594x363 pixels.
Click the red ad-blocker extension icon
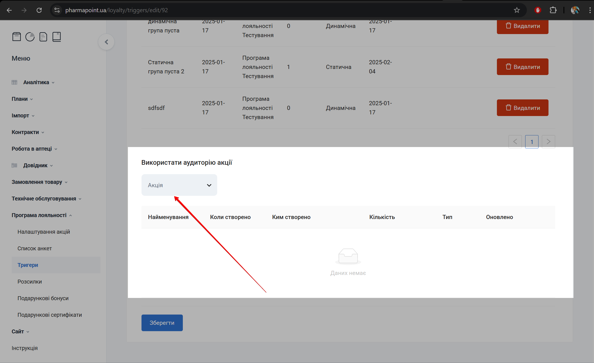538,10
